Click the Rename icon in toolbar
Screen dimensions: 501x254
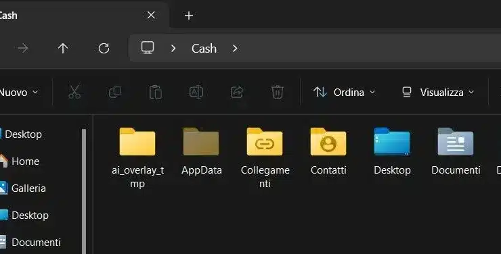[196, 92]
